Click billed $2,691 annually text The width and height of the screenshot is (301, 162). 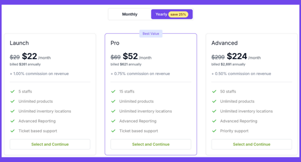[228, 64]
